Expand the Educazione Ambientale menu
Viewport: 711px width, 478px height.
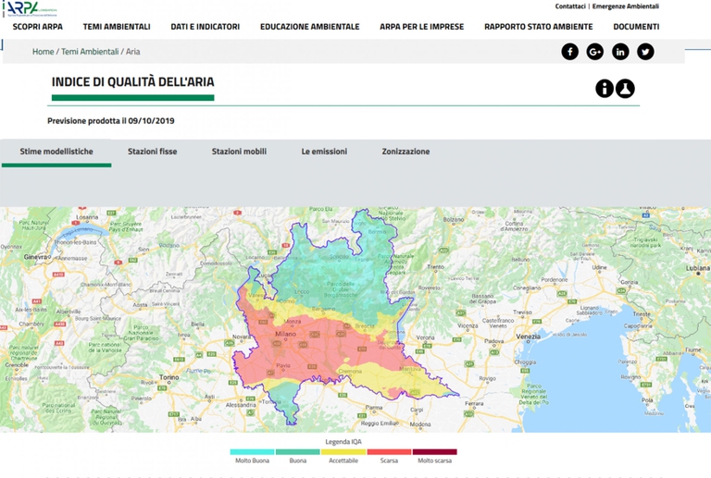tap(309, 27)
